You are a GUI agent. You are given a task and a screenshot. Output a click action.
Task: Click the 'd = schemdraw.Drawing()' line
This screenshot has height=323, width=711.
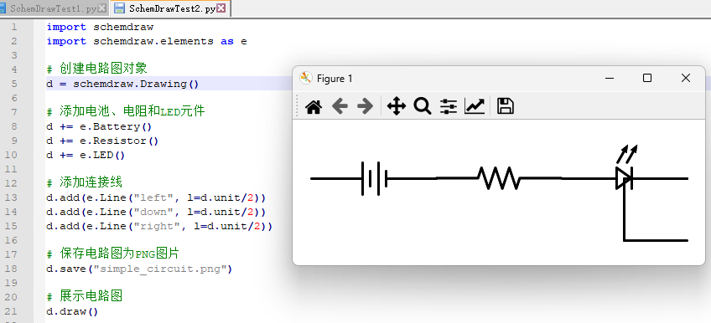tap(122, 84)
